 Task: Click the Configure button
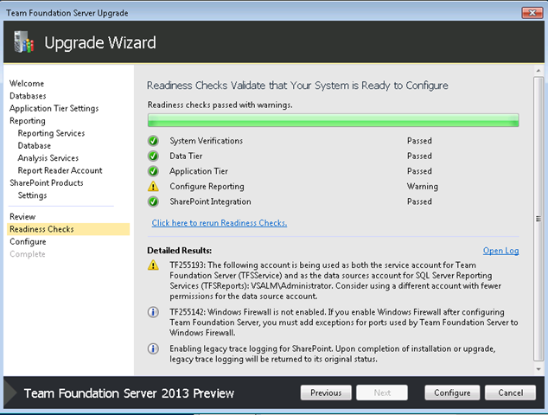pos(452,393)
